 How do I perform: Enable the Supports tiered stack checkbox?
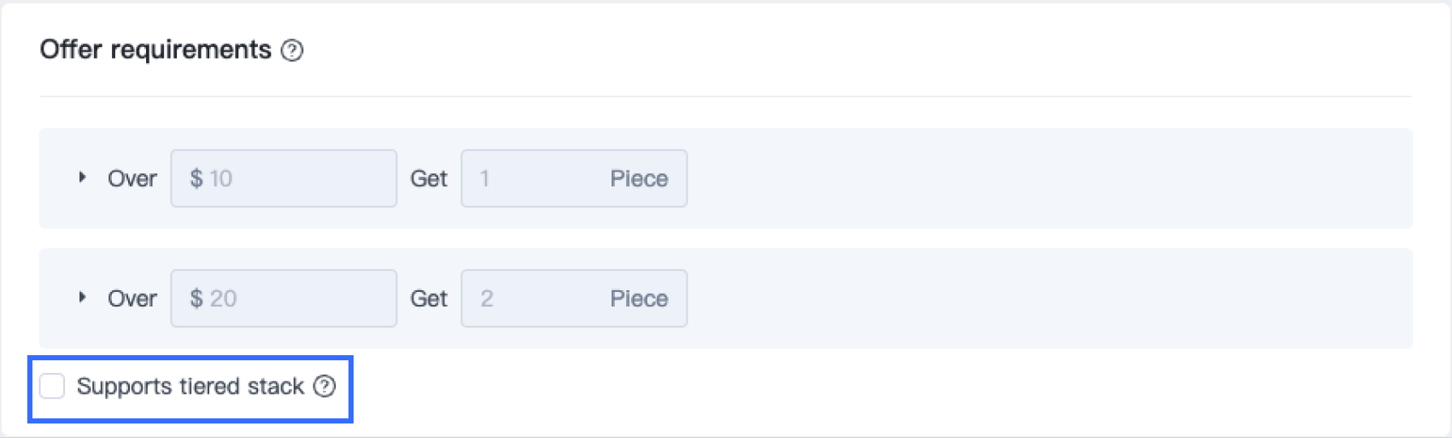pyautogui.click(x=52, y=387)
